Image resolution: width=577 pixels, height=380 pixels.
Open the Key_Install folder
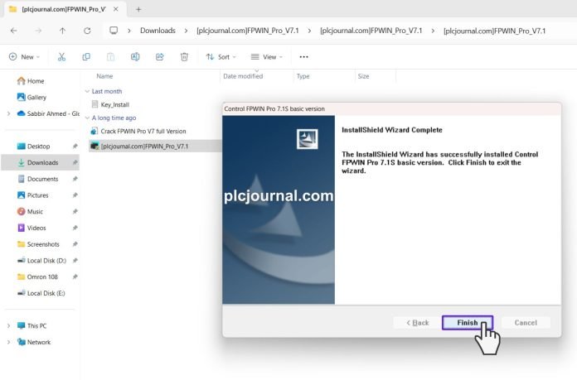click(114, 104)
